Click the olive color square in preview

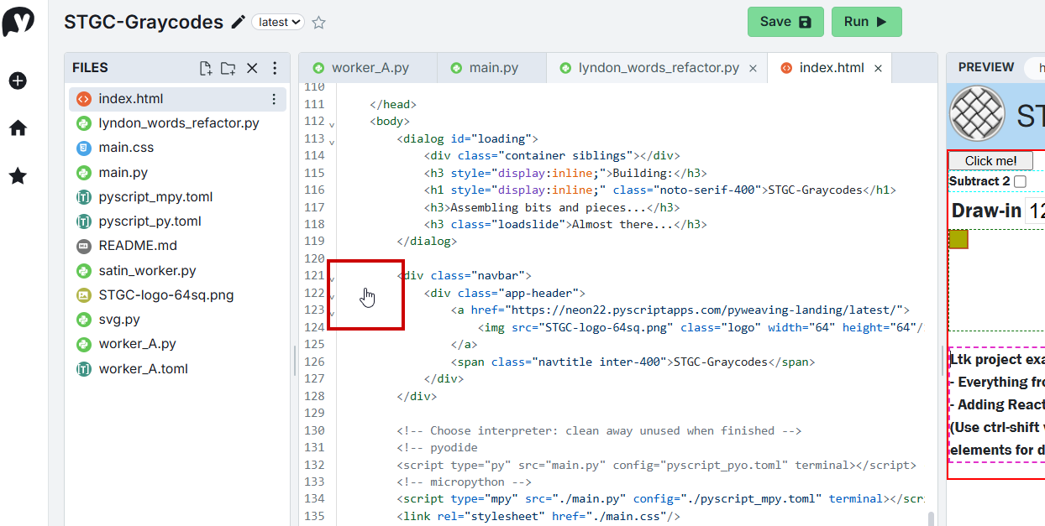pyautogui.click(x=958, y=239)
